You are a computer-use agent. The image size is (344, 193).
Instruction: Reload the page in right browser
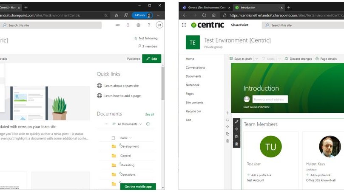tap(204, 15)
